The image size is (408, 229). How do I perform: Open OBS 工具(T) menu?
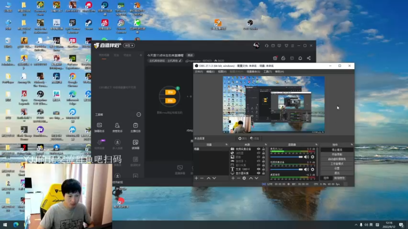tap(267, 72)
